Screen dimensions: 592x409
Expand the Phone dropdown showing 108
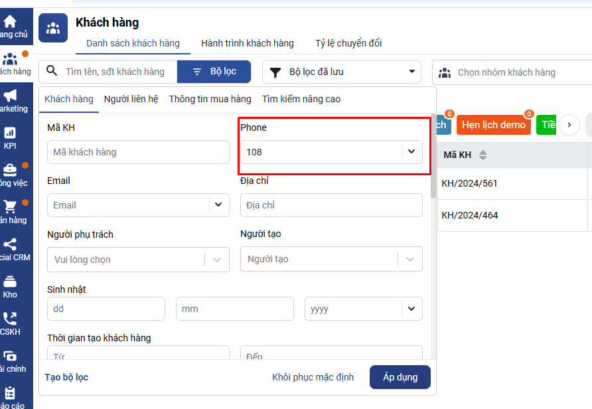(411, 152)
